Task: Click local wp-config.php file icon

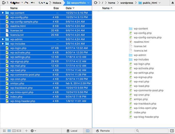Action: point(7,17)
